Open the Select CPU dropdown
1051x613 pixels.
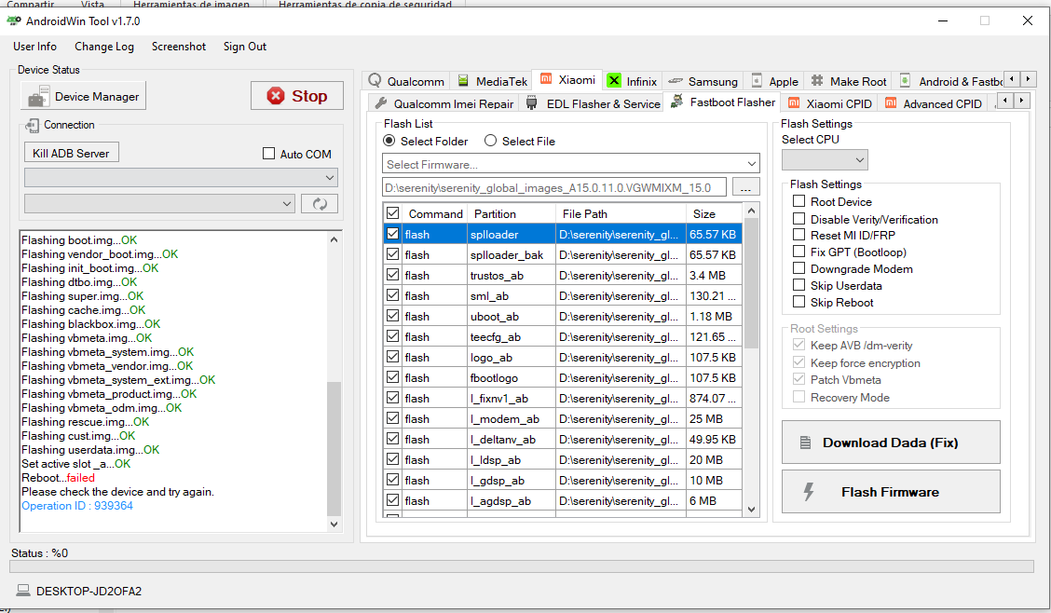point(825,160)
